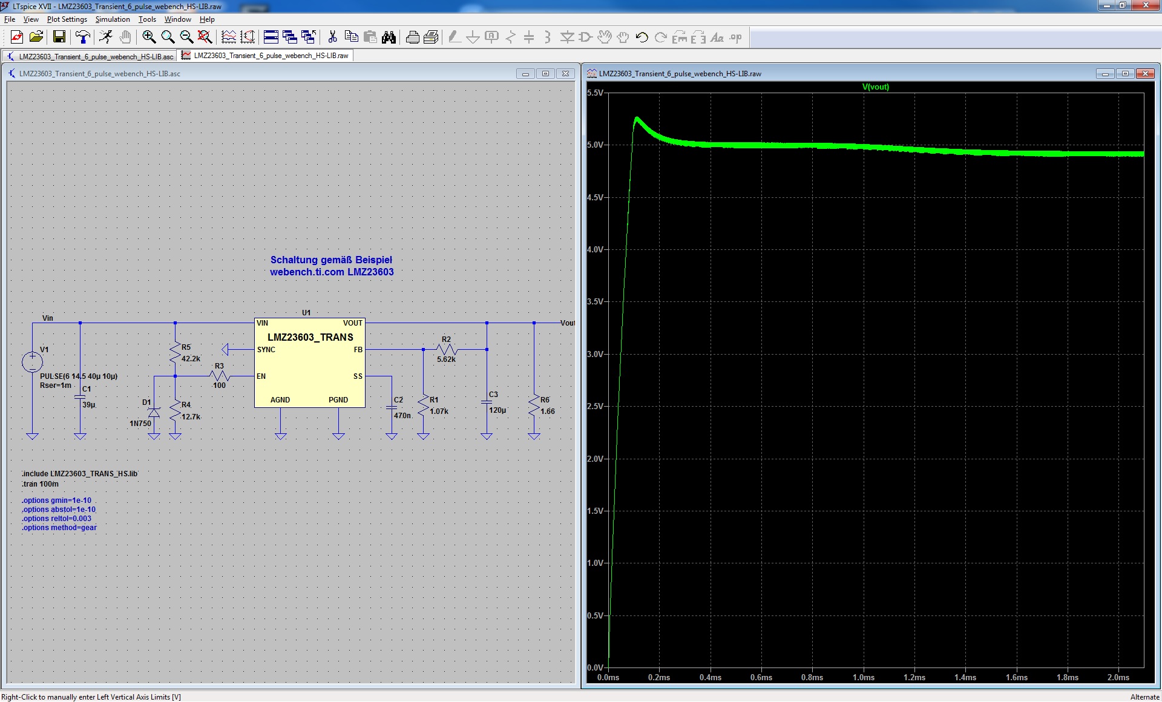
Task: Open the File menu
Action: tap(10, 19)
